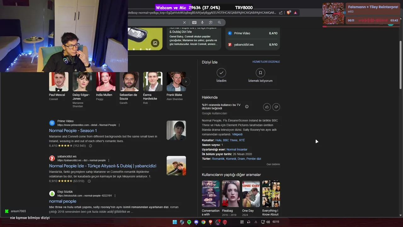
Task: Click the magnifier search button
Action: [219, 22]
